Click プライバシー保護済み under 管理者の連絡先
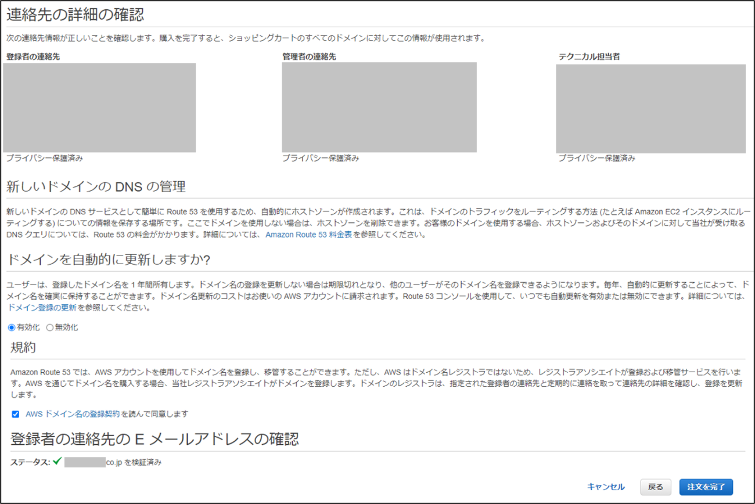The height and width of the screenshot is (504, 755). pos(321,158)
